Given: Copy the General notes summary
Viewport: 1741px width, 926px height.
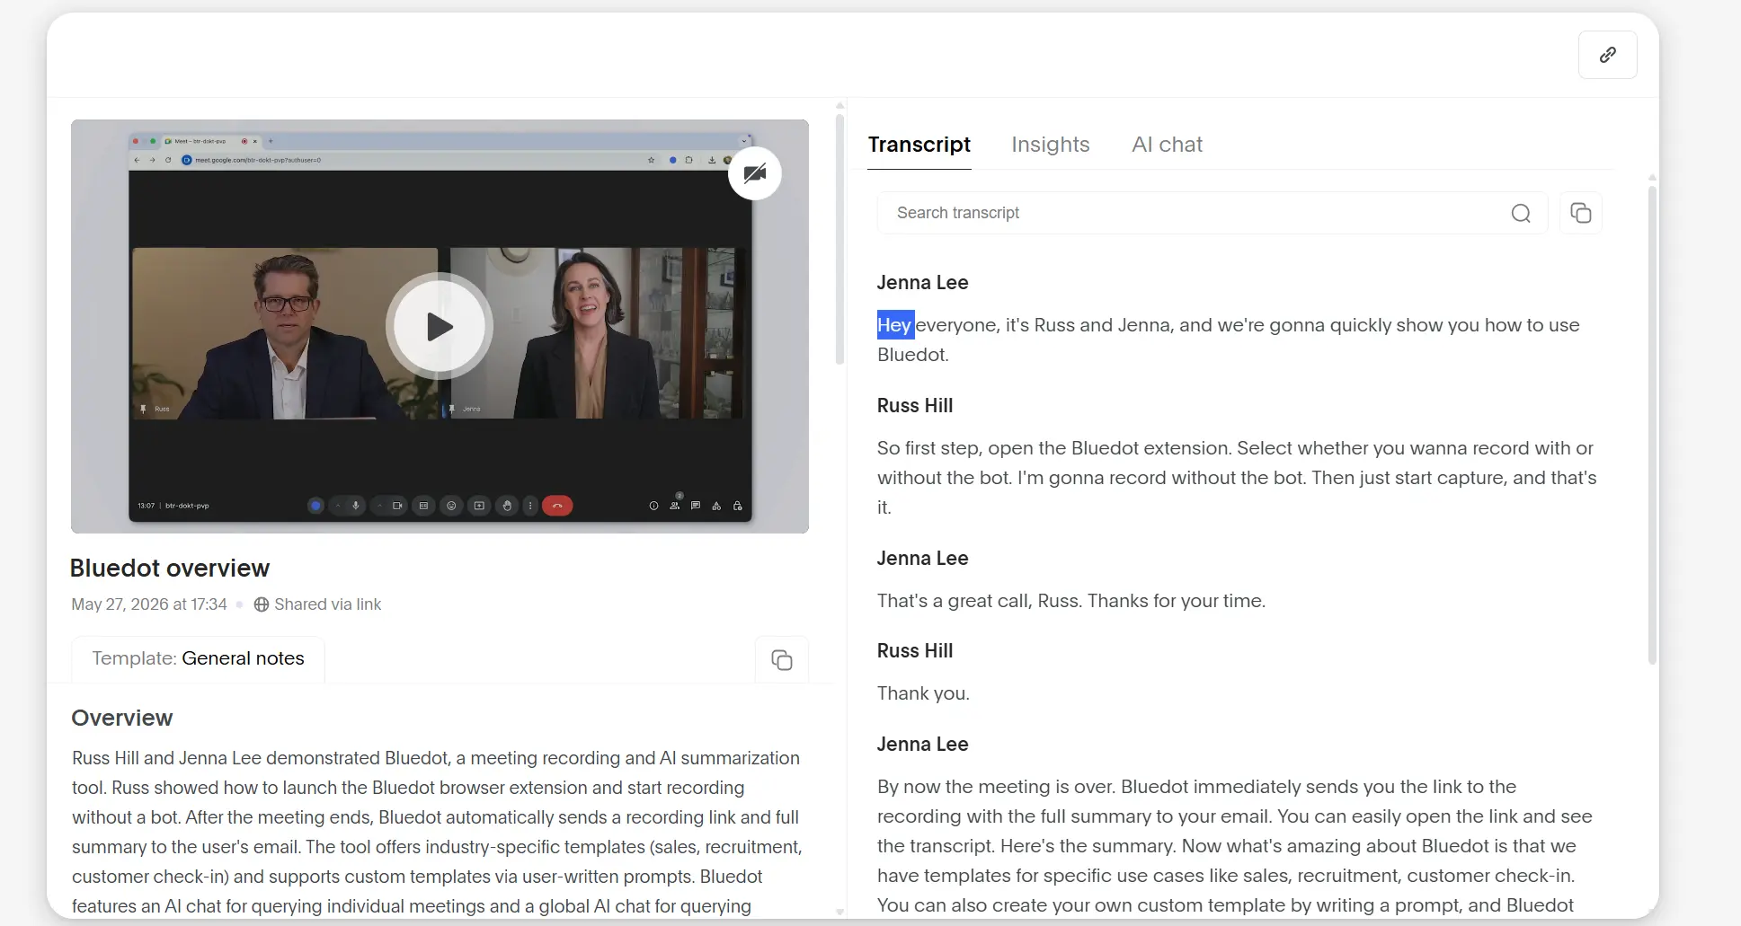Looking at the screenshot, I should (x=782, y=660).
